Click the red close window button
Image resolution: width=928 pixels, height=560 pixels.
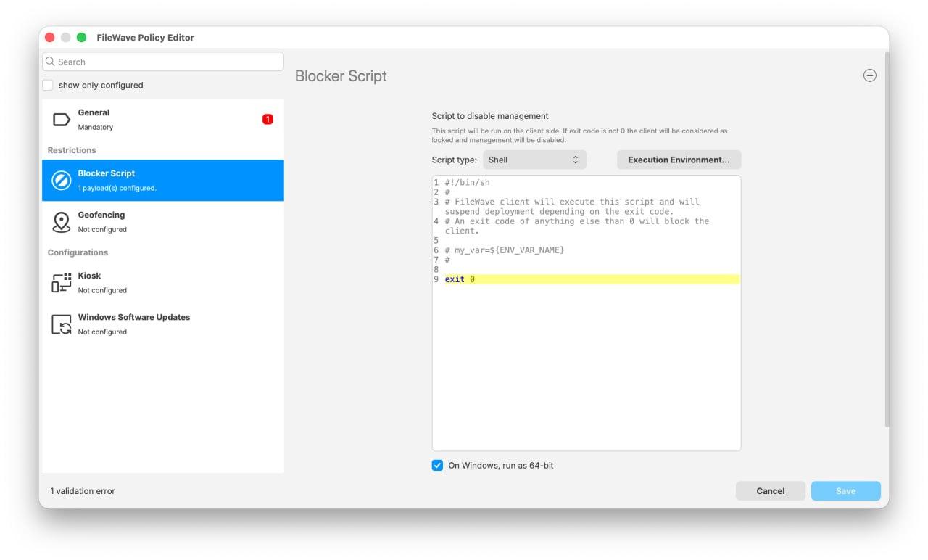click(50, 38)
